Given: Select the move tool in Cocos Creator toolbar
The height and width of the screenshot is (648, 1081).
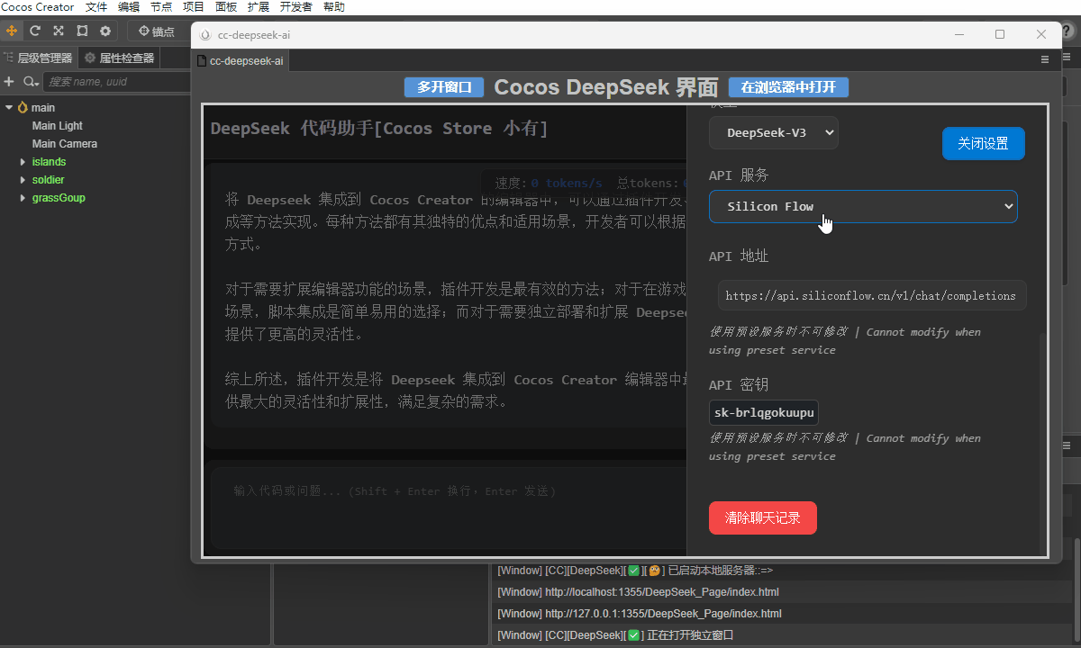Looking at the screenshot, I should (12, 31).
